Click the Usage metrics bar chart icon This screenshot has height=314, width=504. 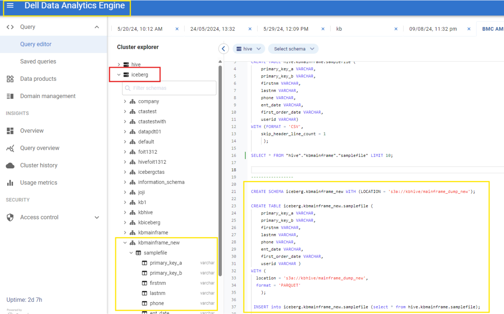tap(10, 183)
